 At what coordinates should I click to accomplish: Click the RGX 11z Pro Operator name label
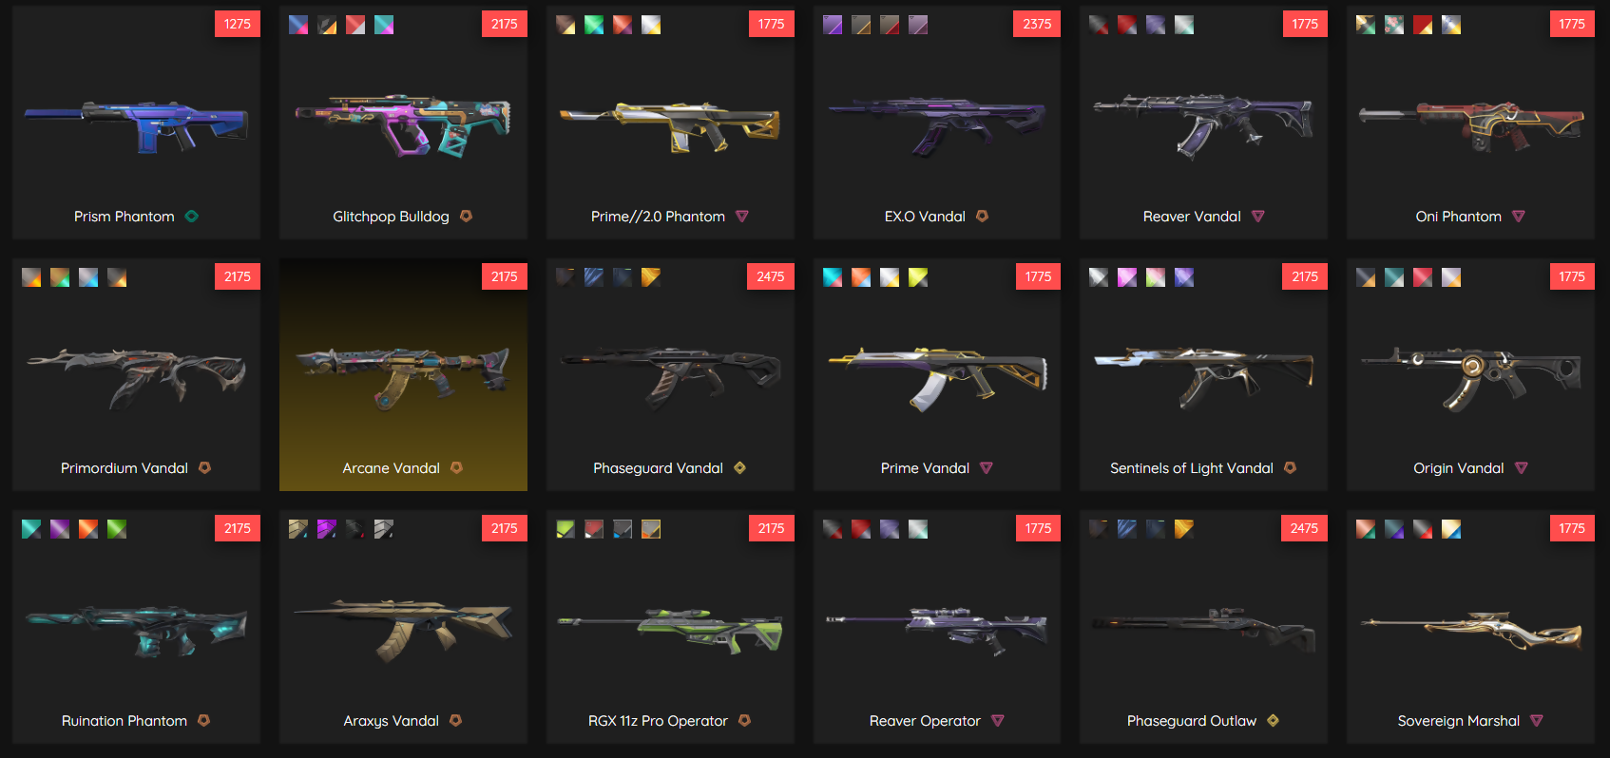pos(658,721)
